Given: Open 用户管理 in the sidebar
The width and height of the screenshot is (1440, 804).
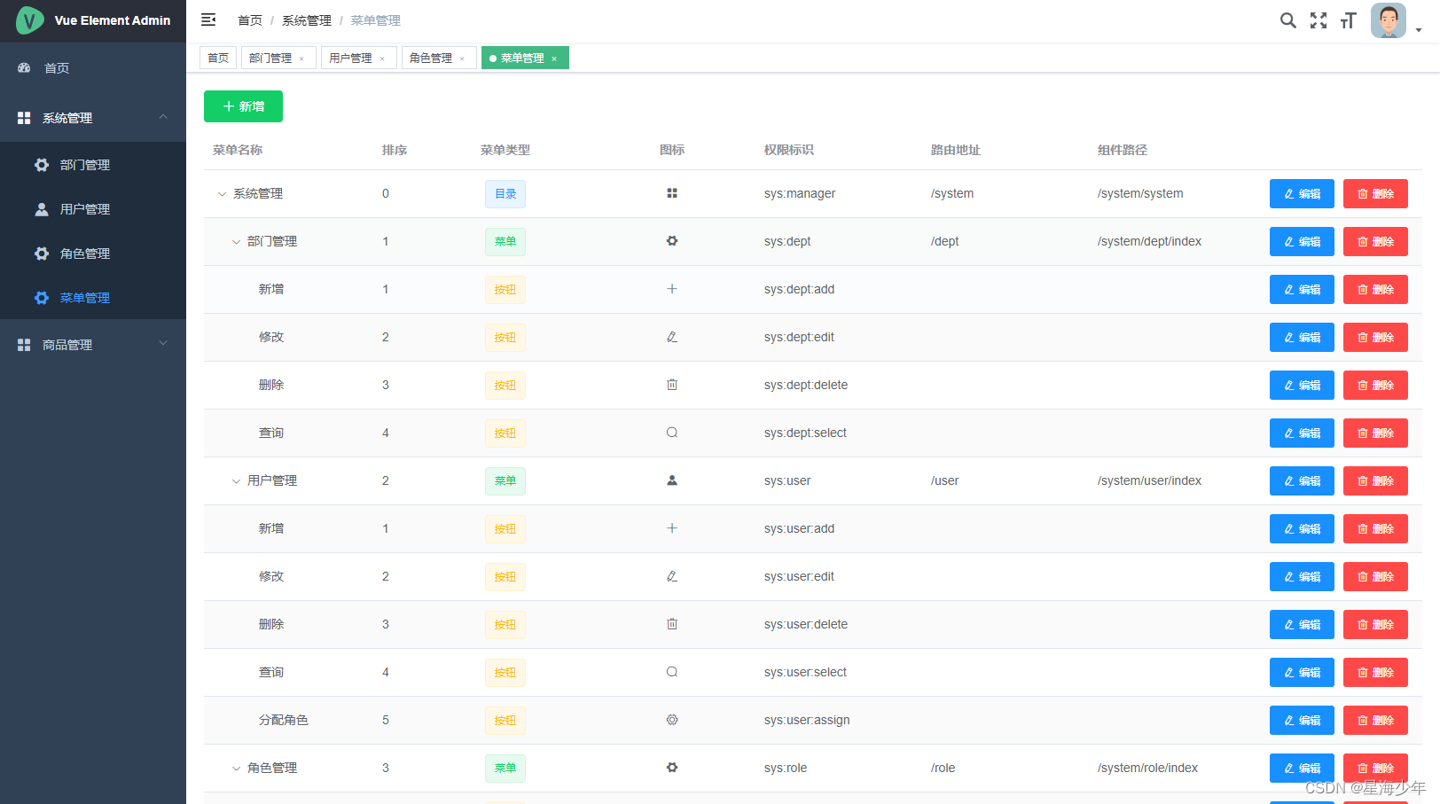Looking at the screenshot, I should tap(93, 209).
